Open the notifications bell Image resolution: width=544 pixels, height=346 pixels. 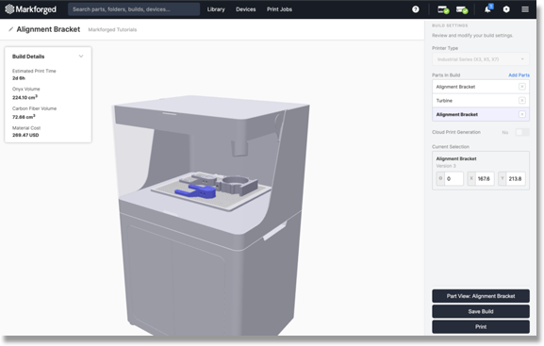488,8
